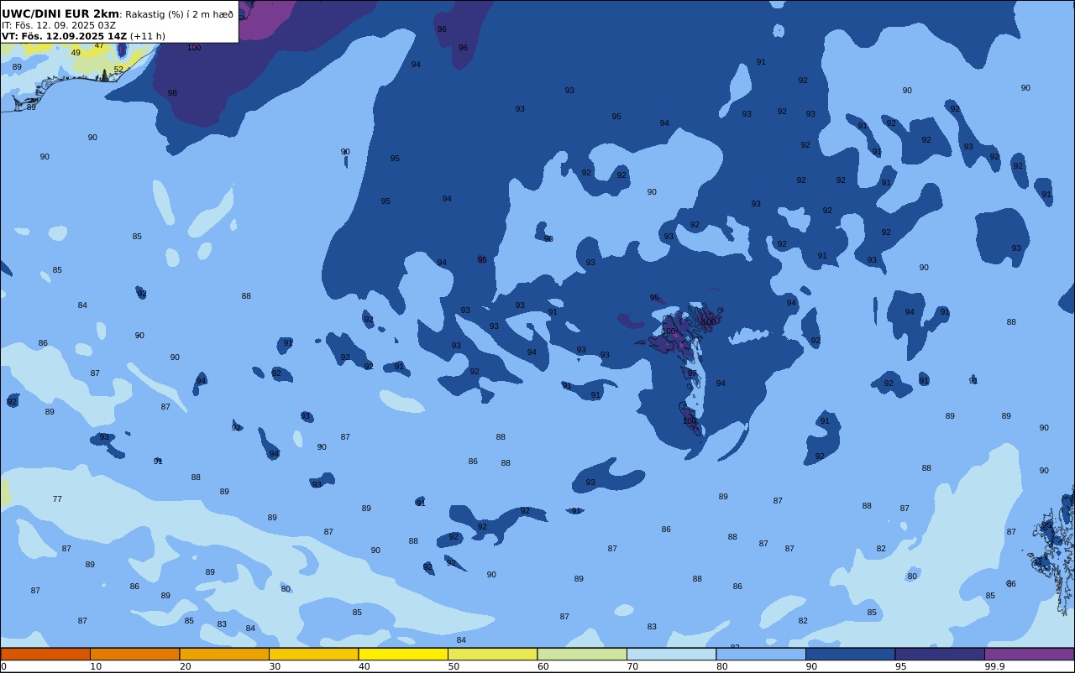Click the pale blue 70–80 legend swatch
Screen dimensions: 1075x673
[x=671, y=654]
